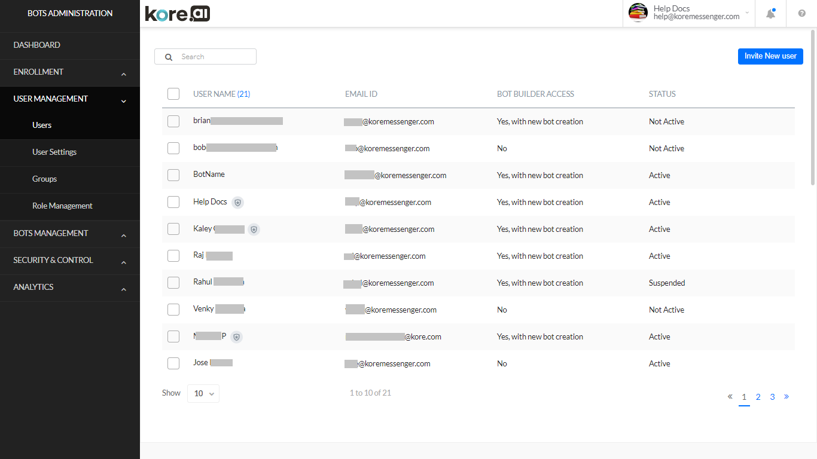Jump to first page using the double-left arrow
Screen dimensions: 817x459
[x=730, y=396]
